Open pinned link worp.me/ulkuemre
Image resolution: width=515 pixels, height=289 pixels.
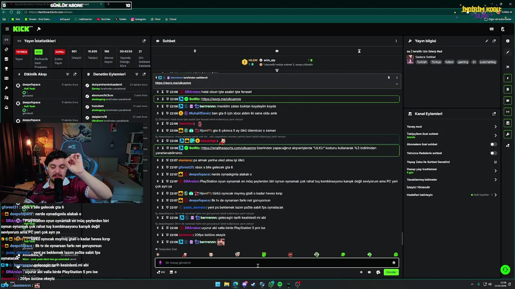pyautogui.click(x=173, y=83)
